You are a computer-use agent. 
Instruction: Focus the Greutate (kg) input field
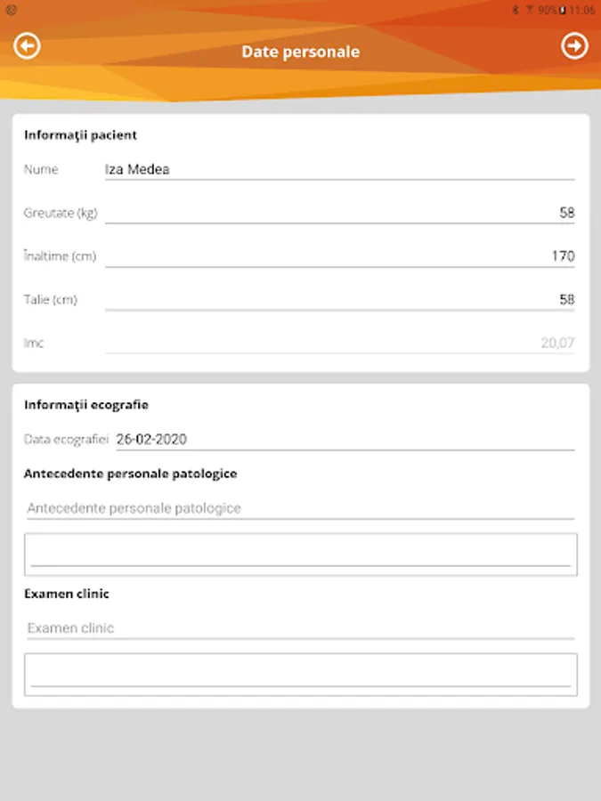(x=338, y=213)
